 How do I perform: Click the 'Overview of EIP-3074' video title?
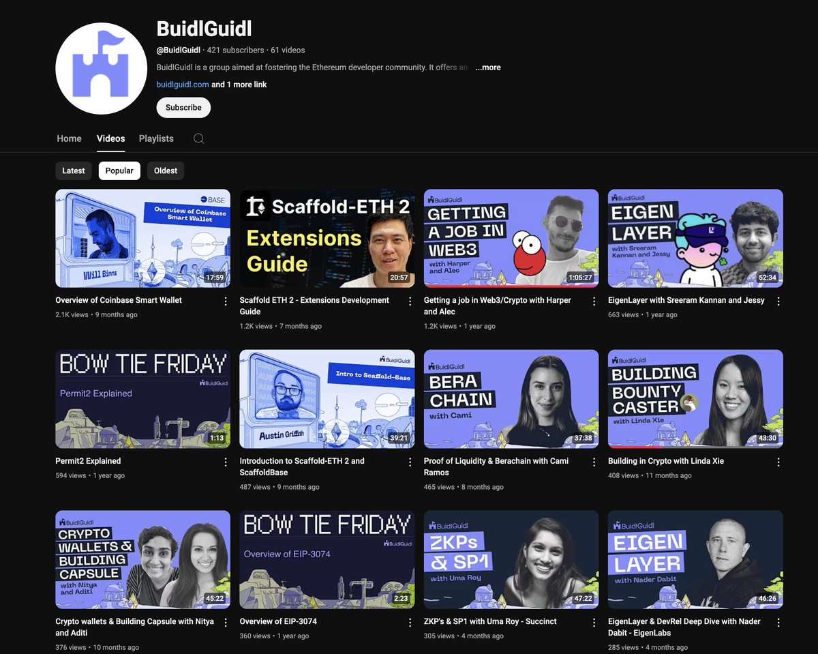[x=278, y=621]
